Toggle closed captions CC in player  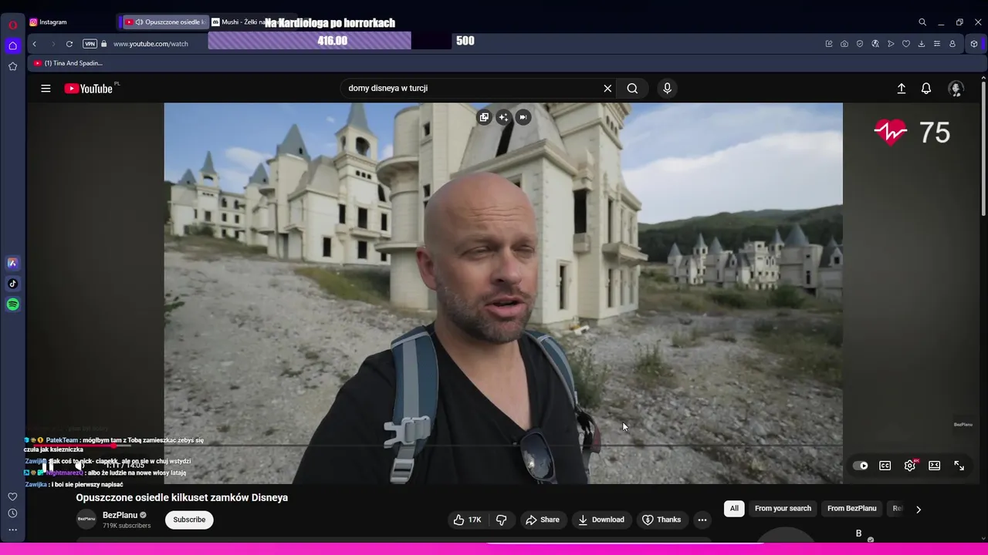pos(885,466)
